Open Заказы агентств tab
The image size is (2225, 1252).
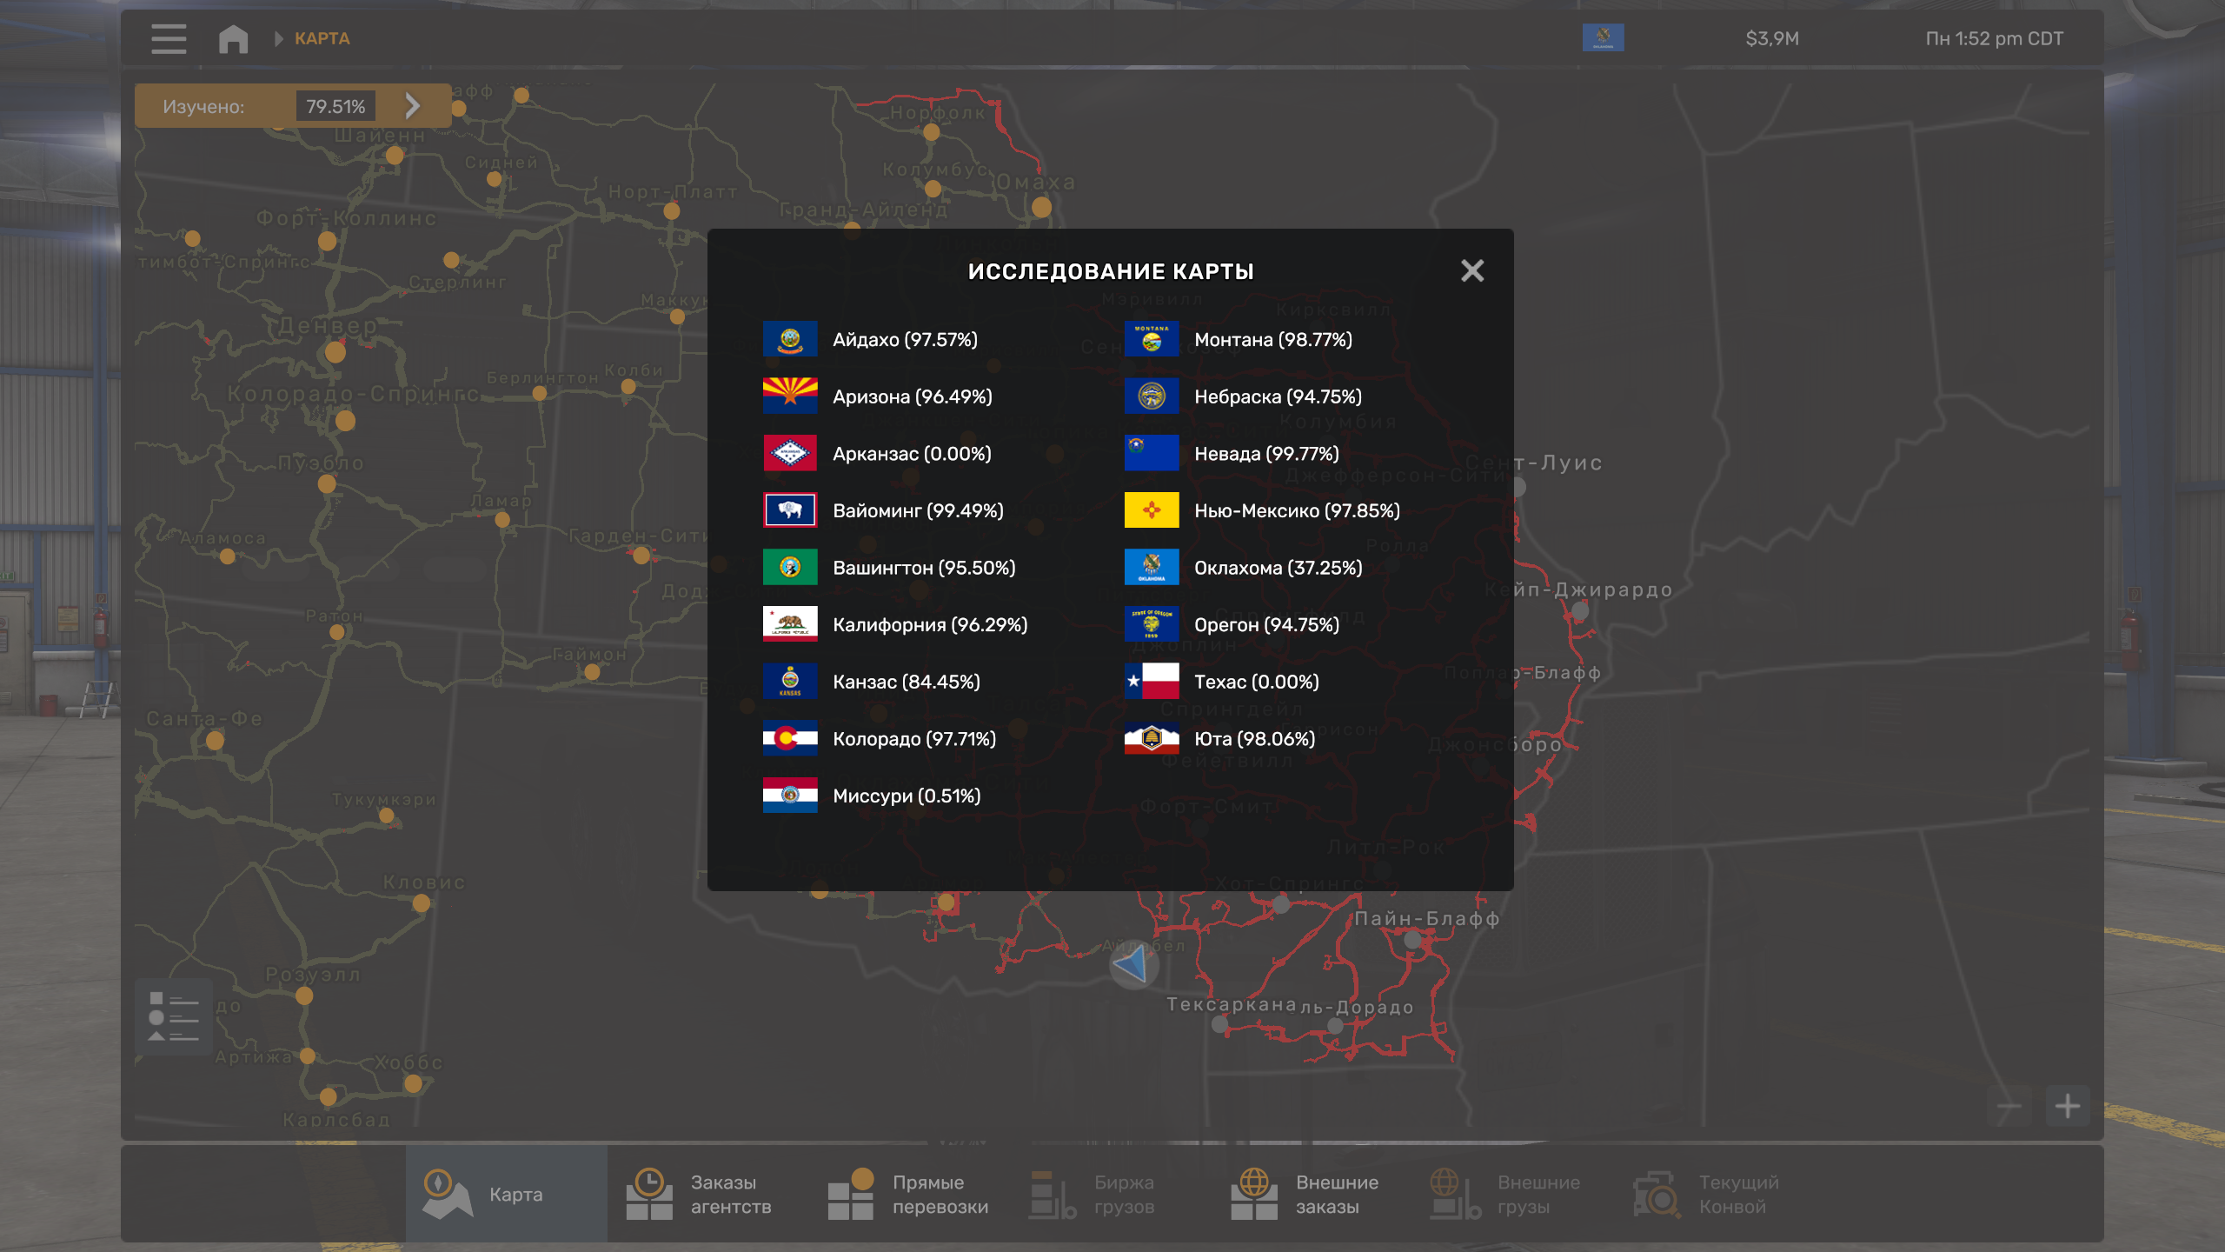(708, 1195)
